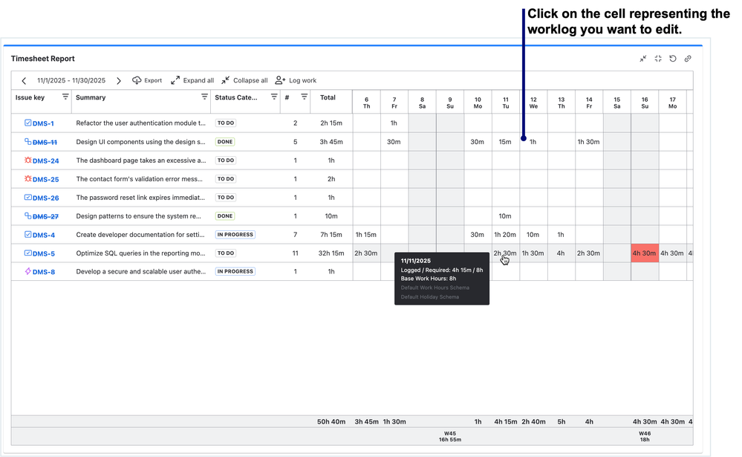742x457 pixels.
Task: Click the minimize gadget arrows icon
Action: (642, 59)
